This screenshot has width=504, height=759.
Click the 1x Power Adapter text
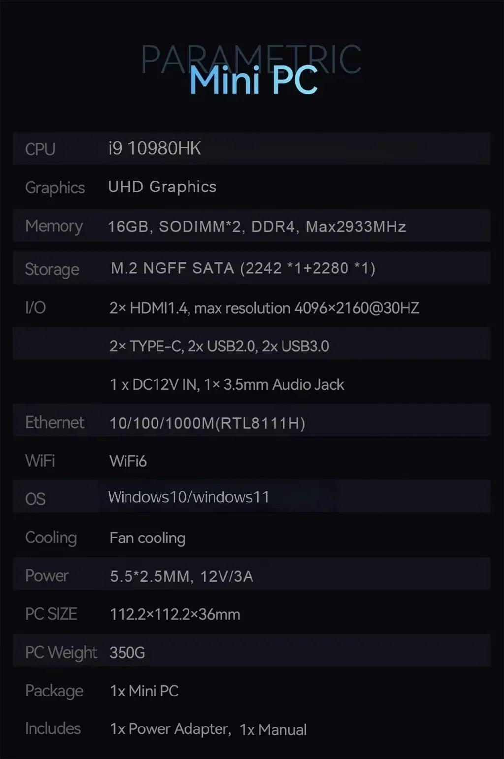pos(170,729)
